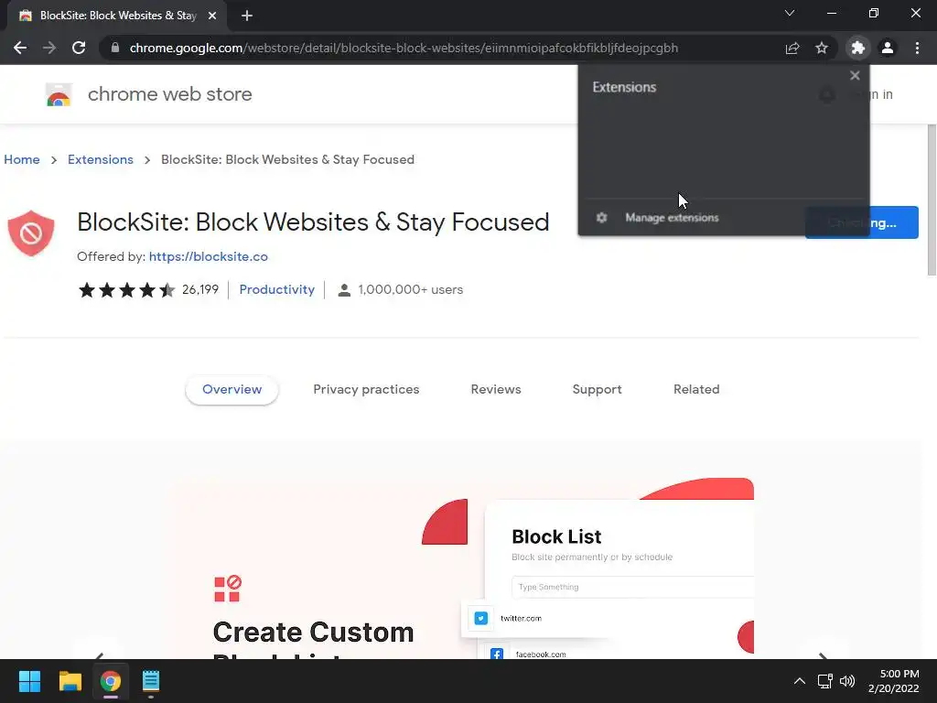
Task: Click the star rating
Action: [x=126, y=290]
